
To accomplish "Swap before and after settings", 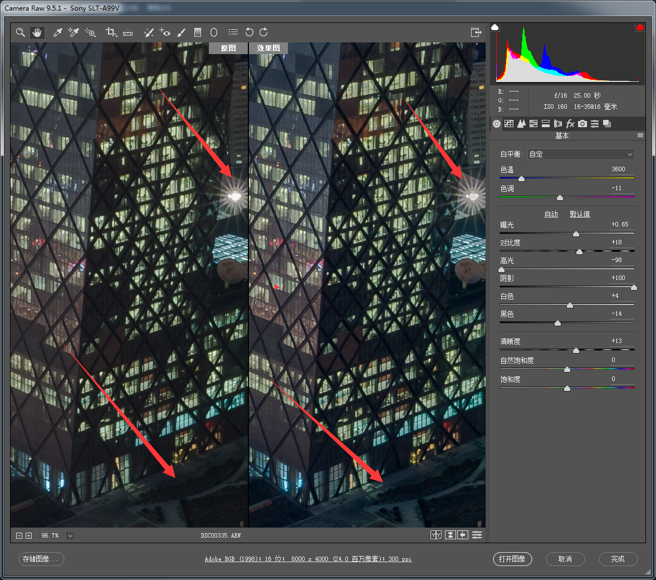I will pyautogui.click(x=450, y=535).
